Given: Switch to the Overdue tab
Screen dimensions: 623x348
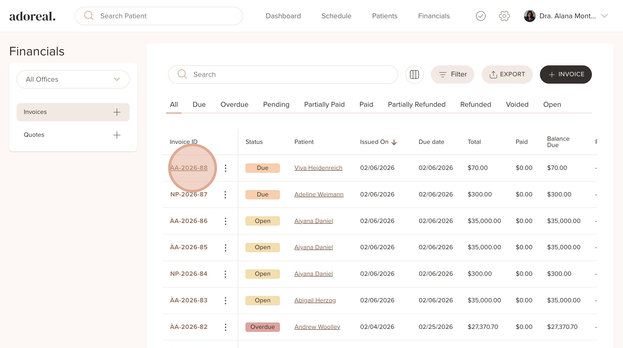Looking at the screenshot, I should pyautogui.click(x=234, y=104).
